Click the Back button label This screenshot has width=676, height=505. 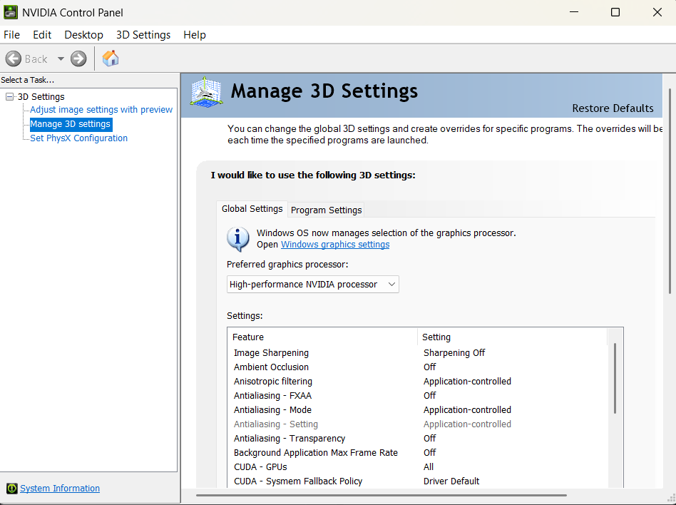36,59
